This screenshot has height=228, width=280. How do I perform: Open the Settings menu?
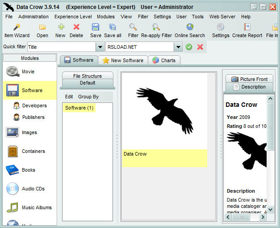[x=162, y=17]
